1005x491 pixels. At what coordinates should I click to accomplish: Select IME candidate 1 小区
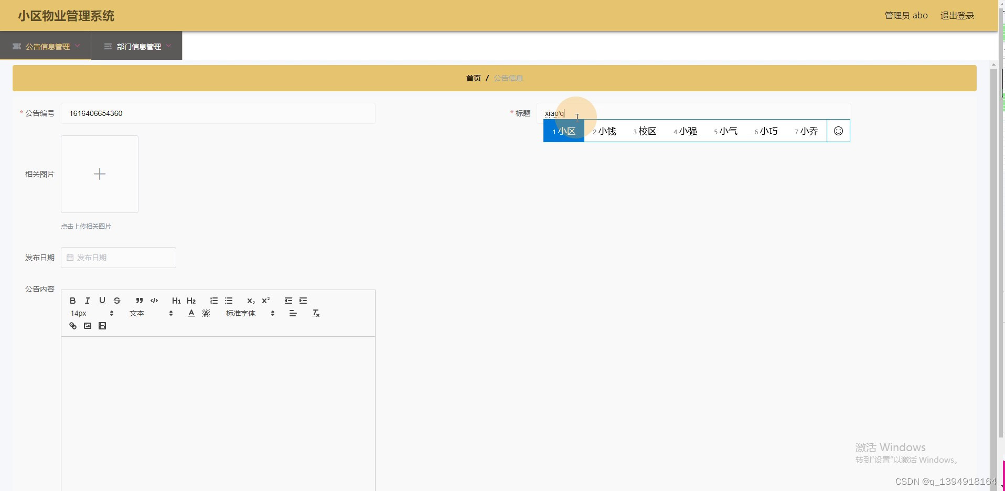[x=564, y=131]
